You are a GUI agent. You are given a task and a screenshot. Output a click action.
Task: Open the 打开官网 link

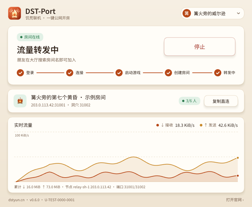pos(235,200)
